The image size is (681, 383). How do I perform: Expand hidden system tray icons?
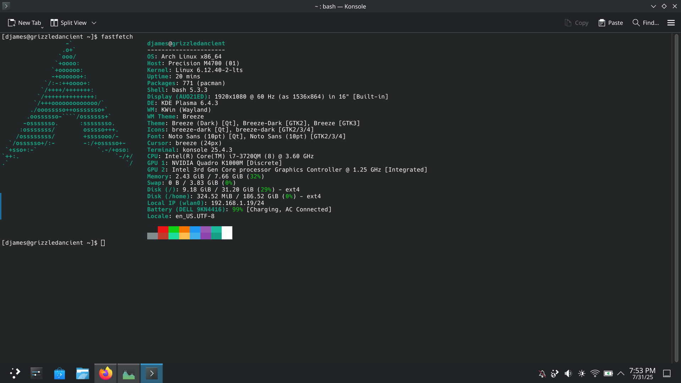[x=621, y=373]
